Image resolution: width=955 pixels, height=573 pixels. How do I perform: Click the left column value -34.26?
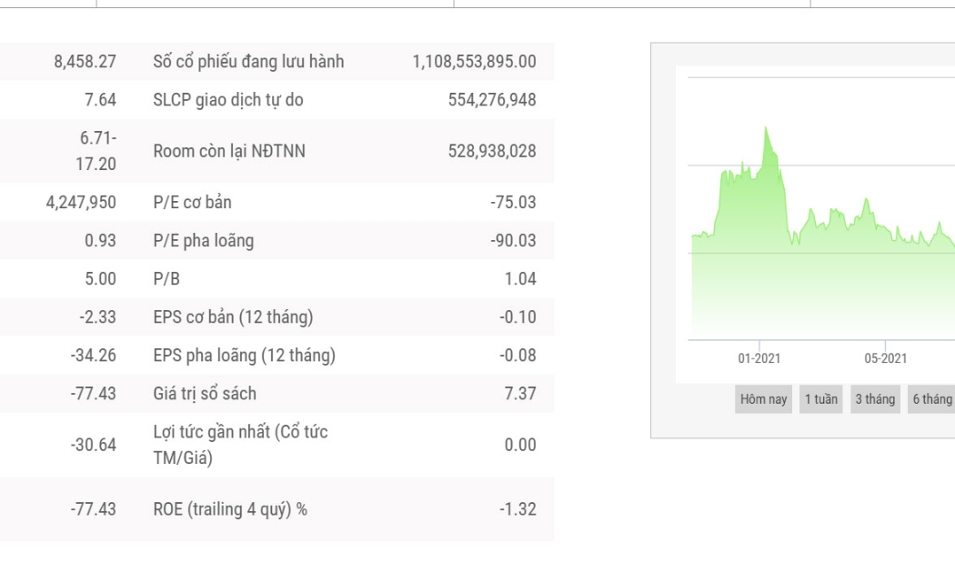coord(93,356)
